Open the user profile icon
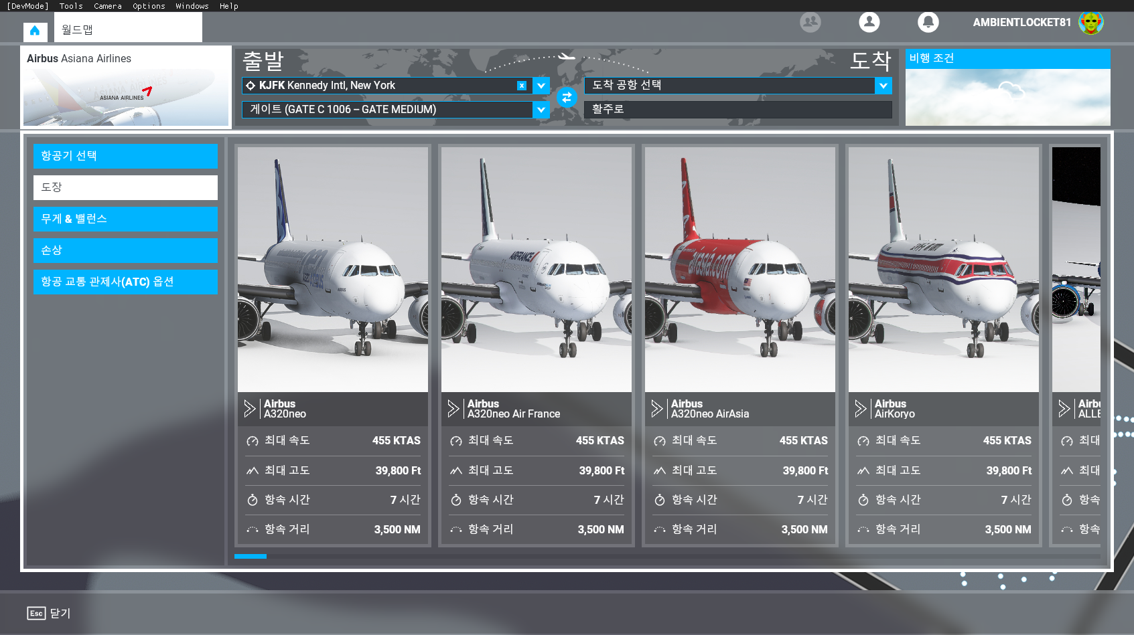Screen dimensions: 1134x635 (x=869, y=22)
